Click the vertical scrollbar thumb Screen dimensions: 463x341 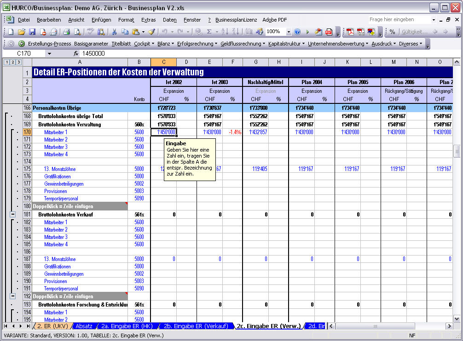tap(457, 151)
